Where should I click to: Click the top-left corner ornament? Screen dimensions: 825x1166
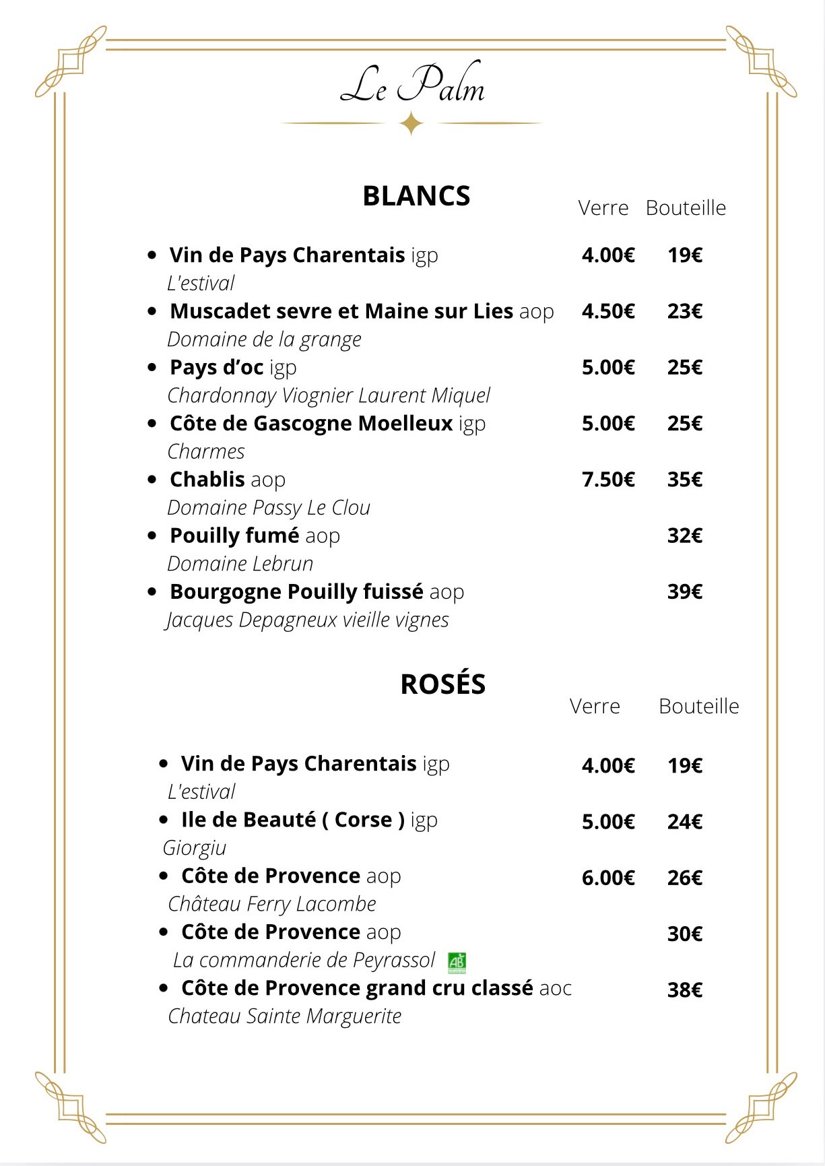click(x=71, y=61)
